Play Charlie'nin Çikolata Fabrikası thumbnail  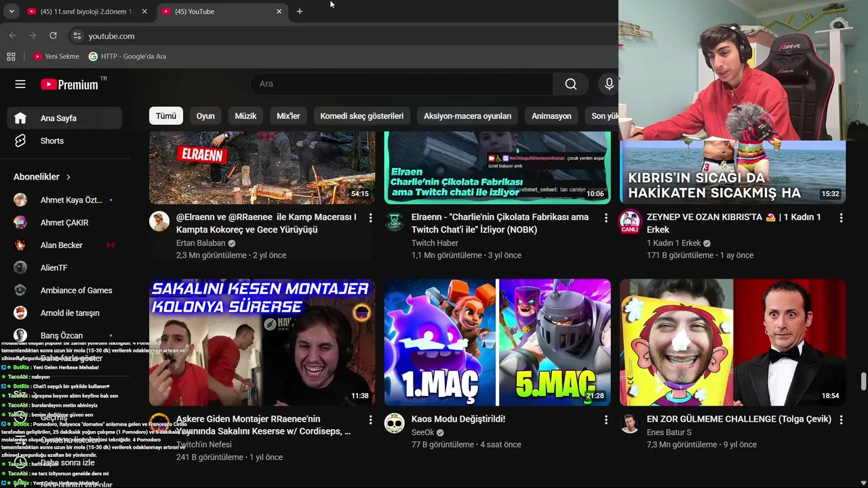click(498, 167)
